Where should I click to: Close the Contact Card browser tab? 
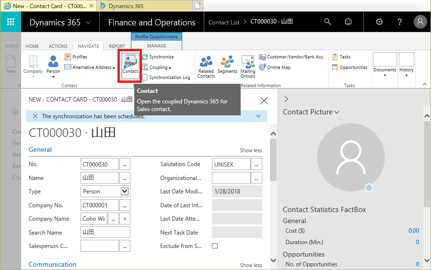(x=92, y=6)
